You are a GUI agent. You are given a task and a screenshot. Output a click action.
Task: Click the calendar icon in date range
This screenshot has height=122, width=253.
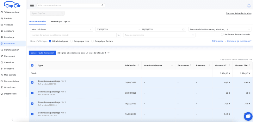pos(183,29)
